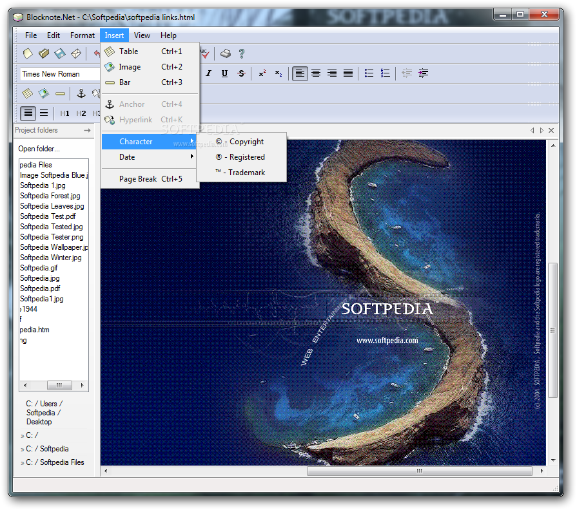Image resolution: width=577 pixels, height=510 pixels.
Task: Insert the Trademark character
Action: pyautogui.click(x=241, y=173)
